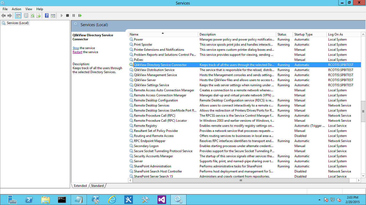Viewport: 366px width, 205px height.
Task: Select the Power service row
Action: [x=245, y=40]
